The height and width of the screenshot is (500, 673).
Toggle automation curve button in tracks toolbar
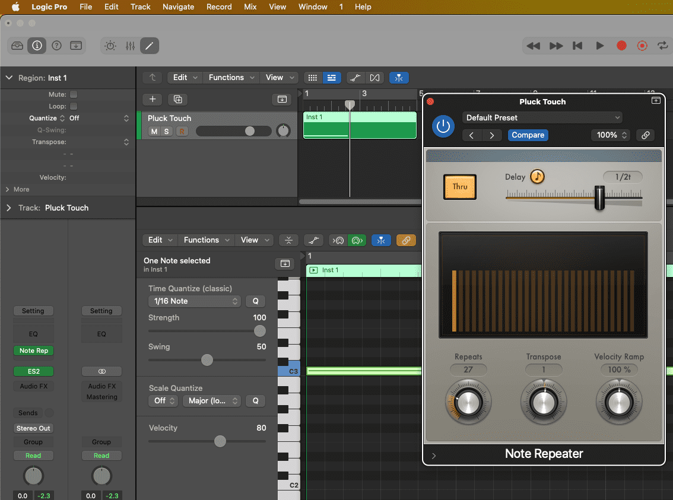pos(355,78)
